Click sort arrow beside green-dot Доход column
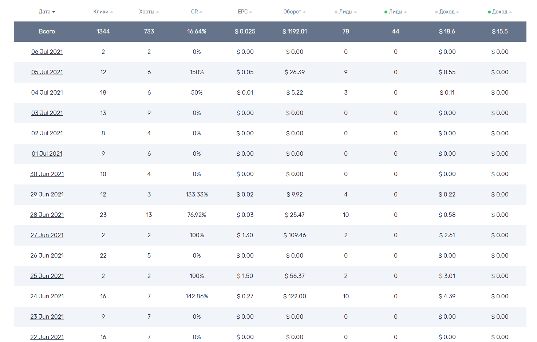The width and height of the screenshot is (537, 342). 510,12
